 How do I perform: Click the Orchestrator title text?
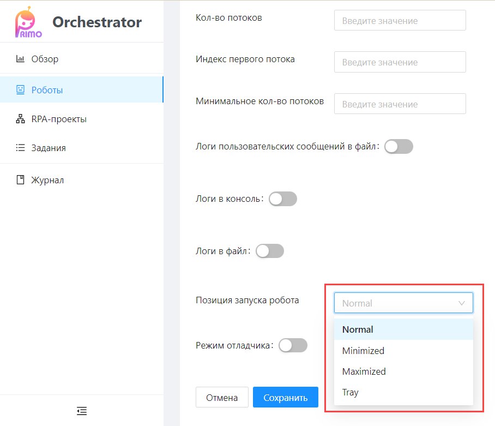click(x=97, y=22)
